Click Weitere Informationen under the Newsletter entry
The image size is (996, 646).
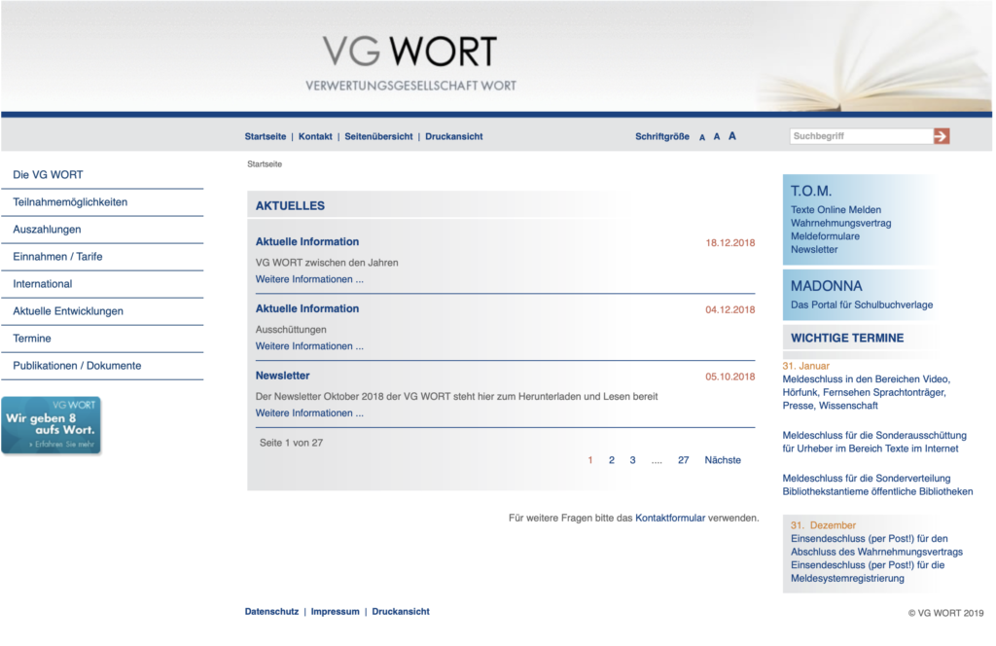point(309,413)
